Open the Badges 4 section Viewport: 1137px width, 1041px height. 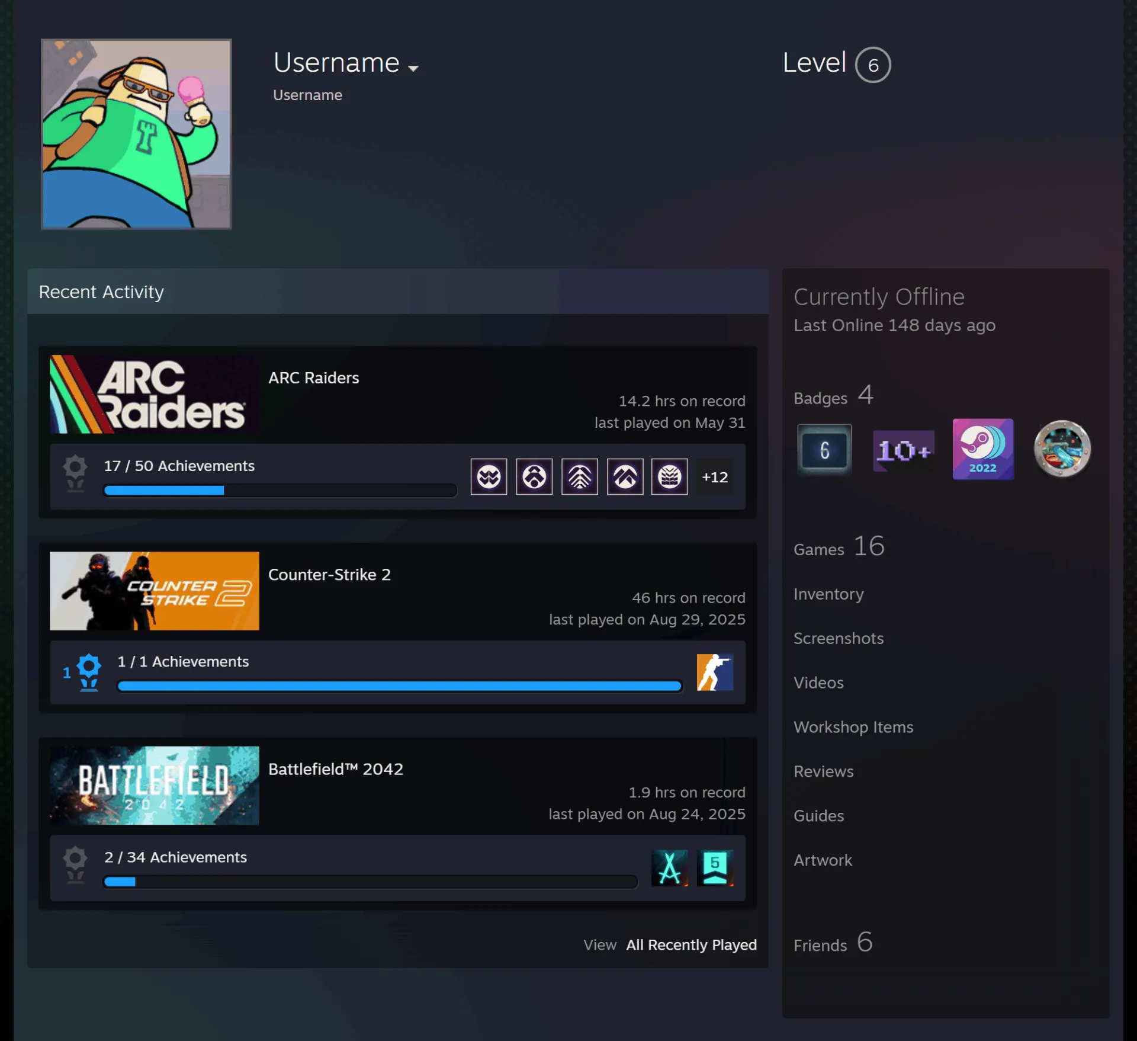point(833,395)
